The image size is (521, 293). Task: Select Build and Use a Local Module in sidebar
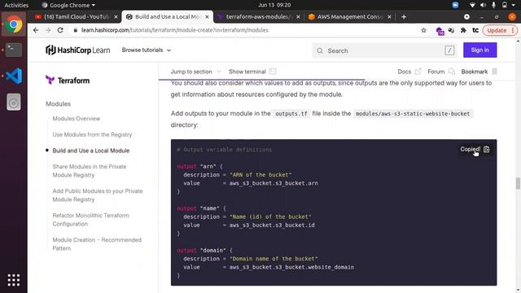(x=90, y=151)
